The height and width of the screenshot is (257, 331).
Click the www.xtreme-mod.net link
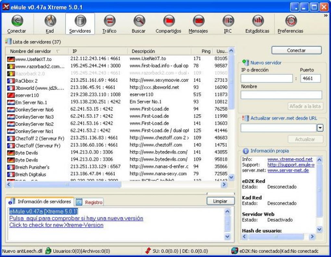[x=290, y=159]
